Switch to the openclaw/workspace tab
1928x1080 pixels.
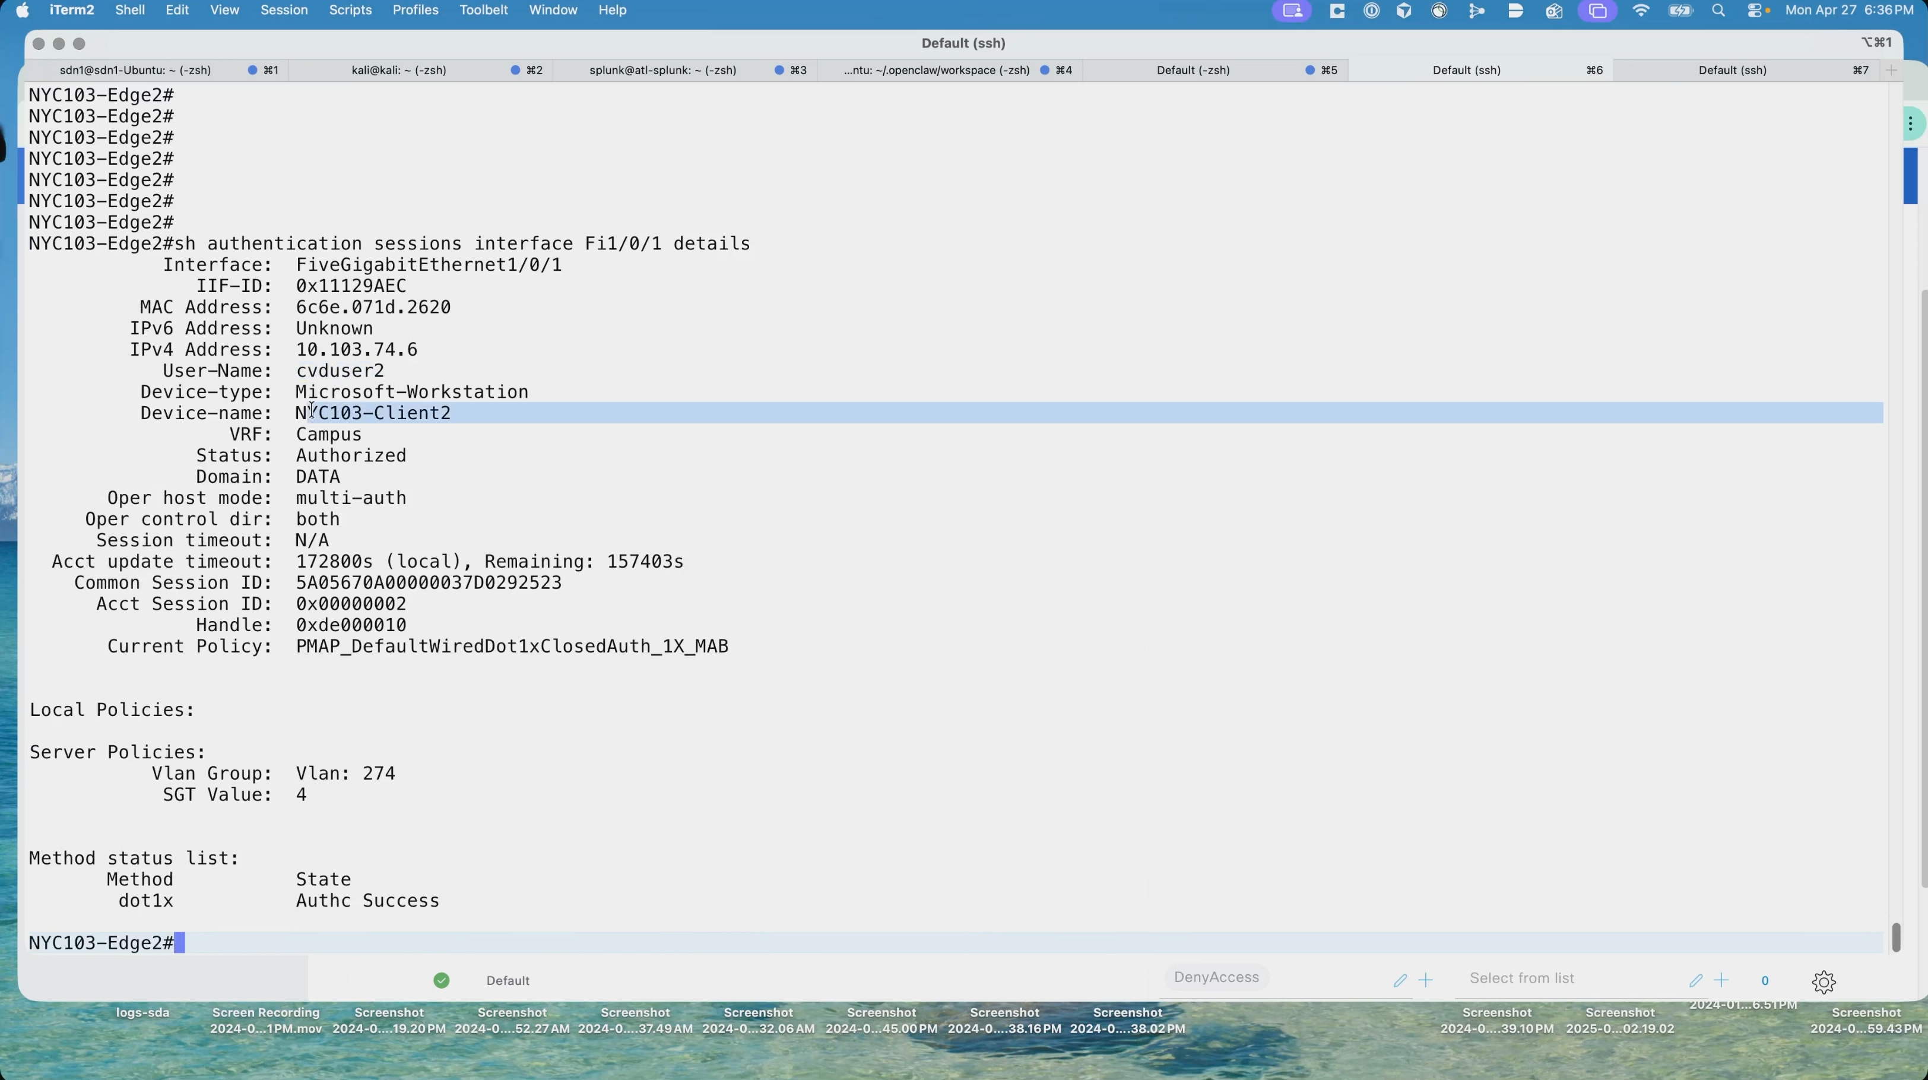[950, 70]
